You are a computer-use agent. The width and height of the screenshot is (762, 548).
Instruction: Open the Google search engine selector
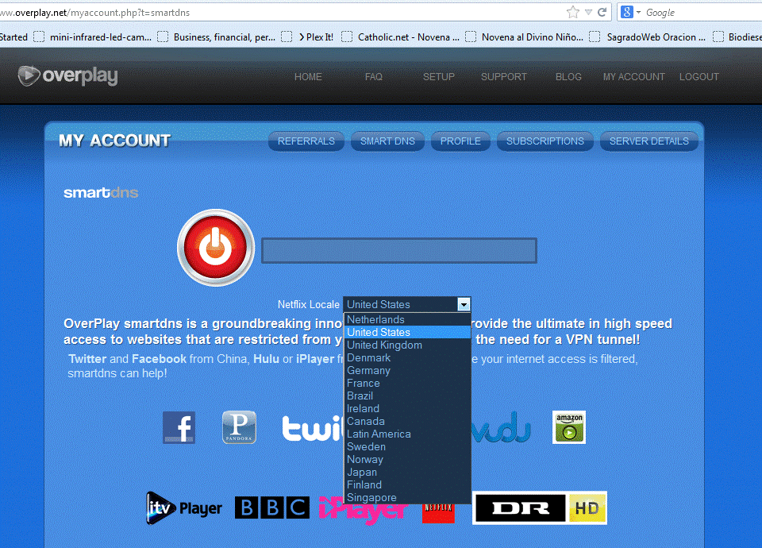point(631,12)
